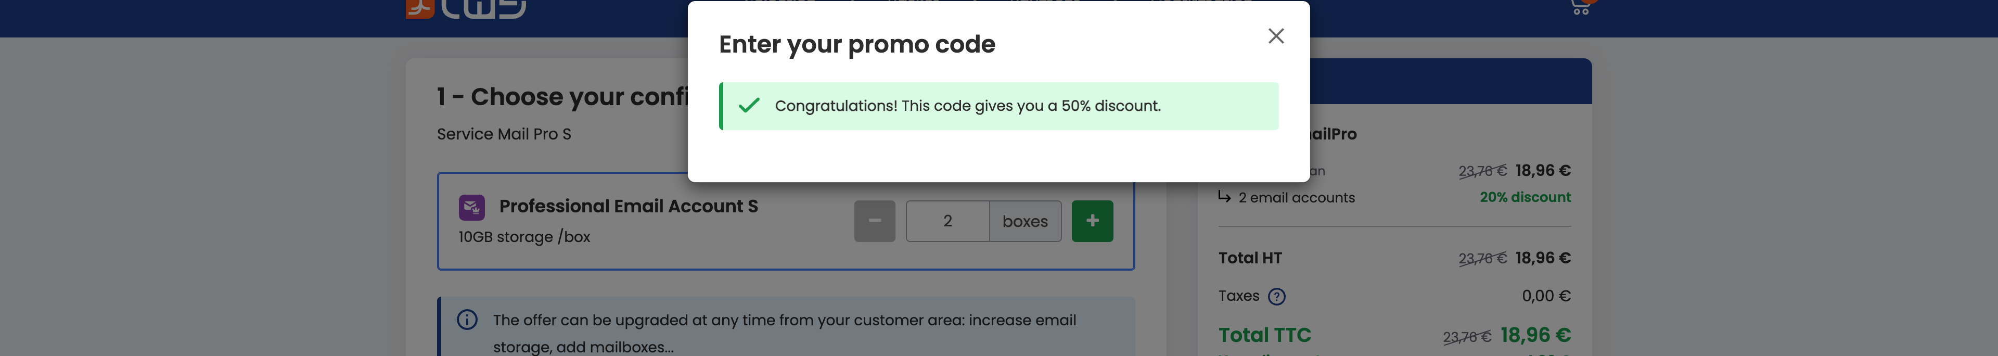Open the Taxes help question mark
Viewport: 1998px width, 356px height.
coord(1276,296)
